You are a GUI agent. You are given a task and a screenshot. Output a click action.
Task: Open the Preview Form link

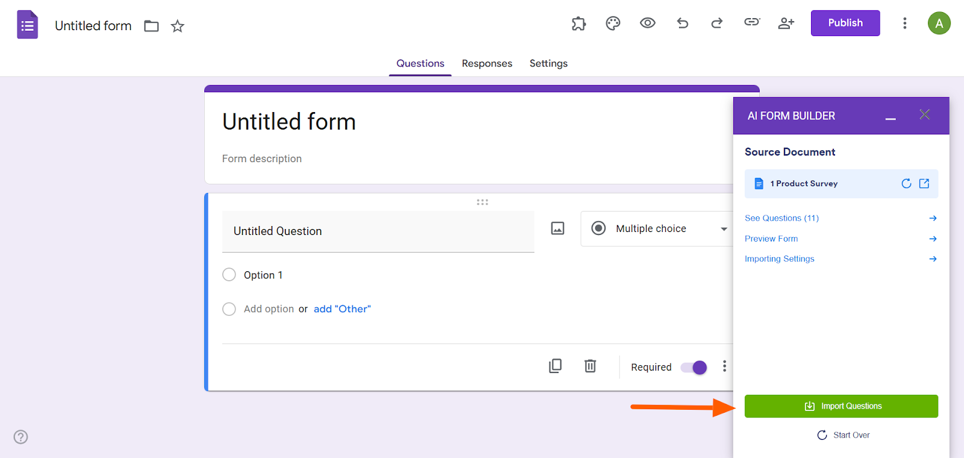point(771,239)
